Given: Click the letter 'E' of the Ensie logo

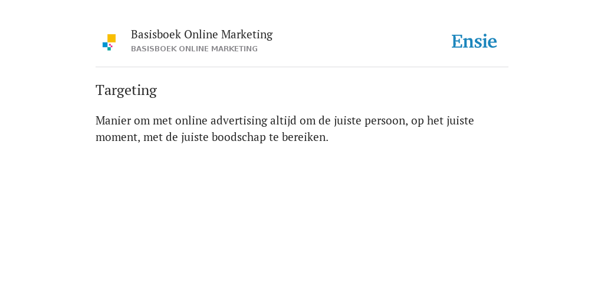Looking at the screenshot, I should tap(457, 41).
